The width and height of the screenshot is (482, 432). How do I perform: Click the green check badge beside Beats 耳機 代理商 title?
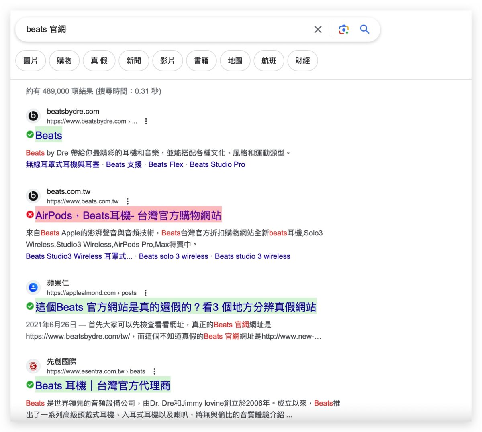[30, 385]
